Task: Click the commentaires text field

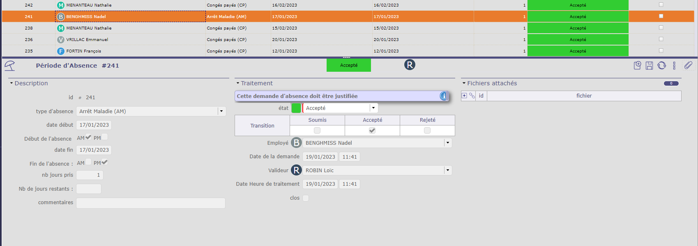Action: (151, 203)
